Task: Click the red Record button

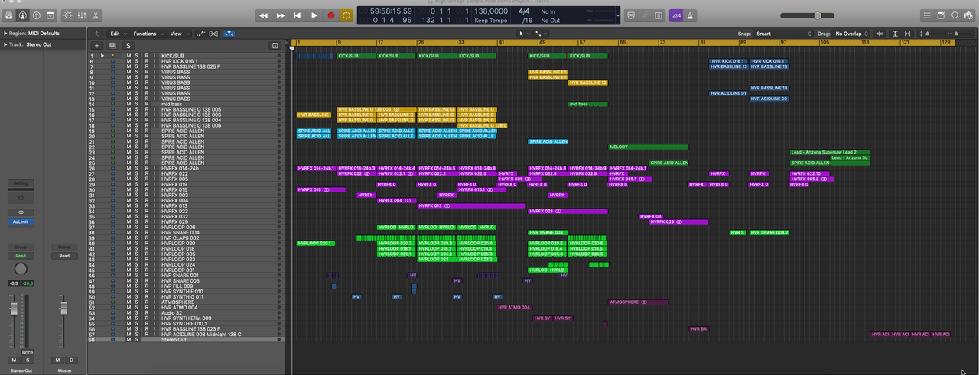Action: coord(331,15)
